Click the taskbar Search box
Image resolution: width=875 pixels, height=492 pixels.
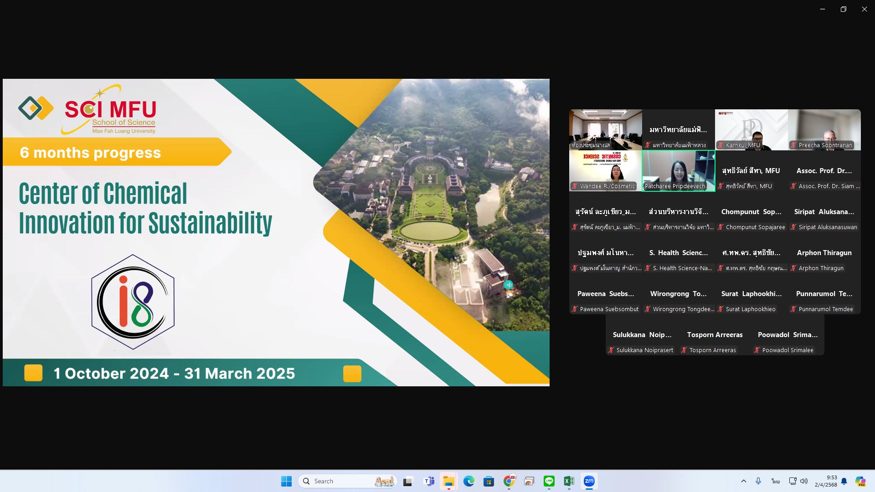pos(348,481)
